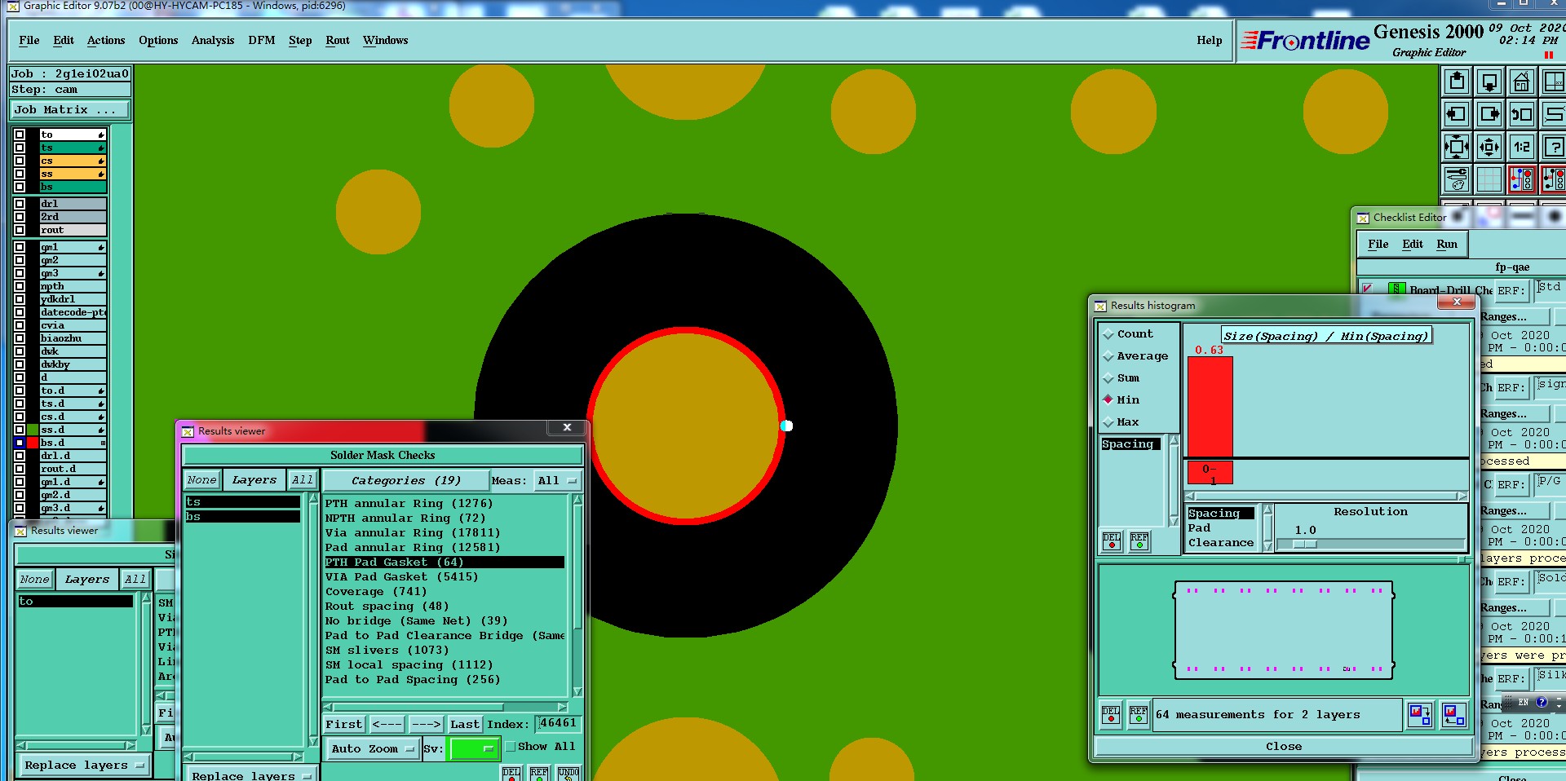
Task: Open the Actions menu
Action: click(106, 41)
